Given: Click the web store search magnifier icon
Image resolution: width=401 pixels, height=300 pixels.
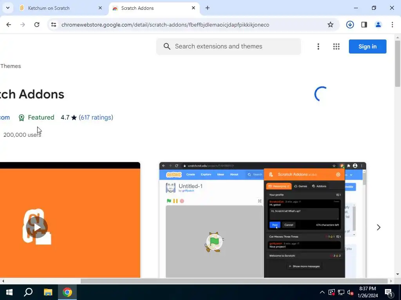Looking at the screenshot, I should (167, 46).
